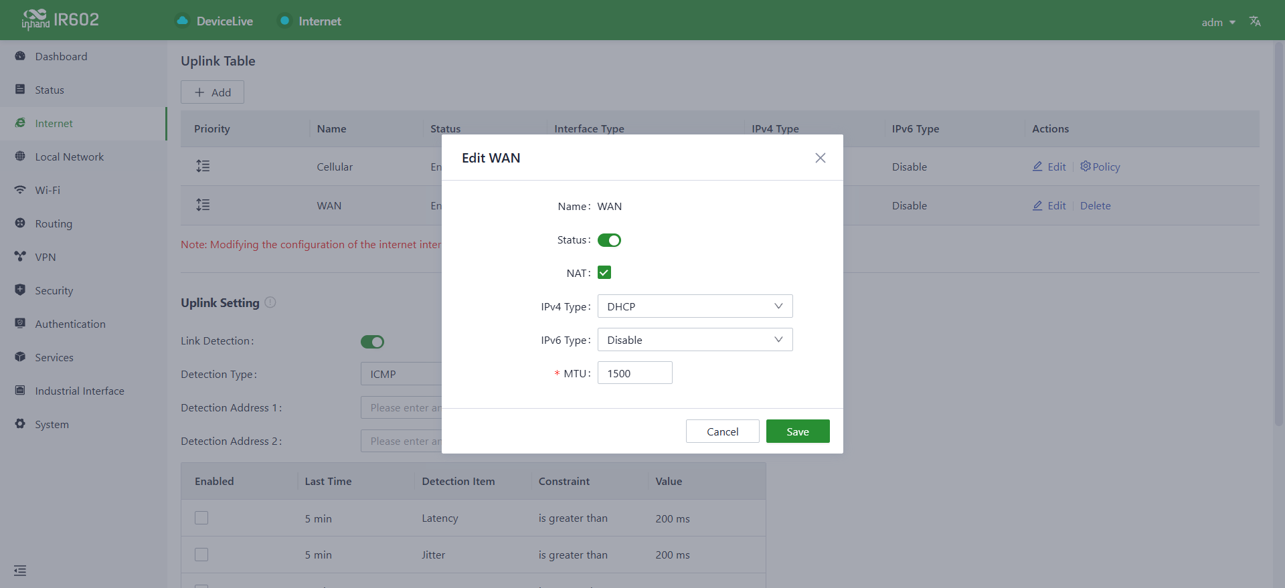Click the Routing sidebar icon
1285x588 pixels.
click(x=20, y=223)
